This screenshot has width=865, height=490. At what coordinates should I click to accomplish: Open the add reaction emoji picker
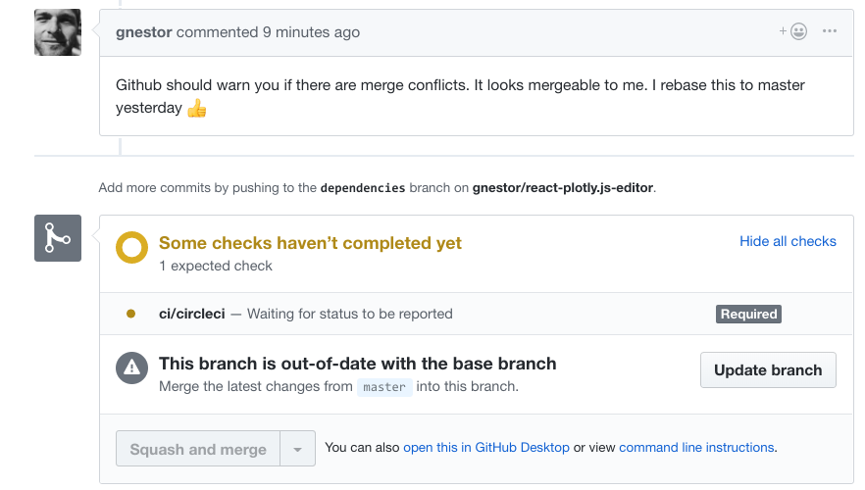(x=794, y=31)
